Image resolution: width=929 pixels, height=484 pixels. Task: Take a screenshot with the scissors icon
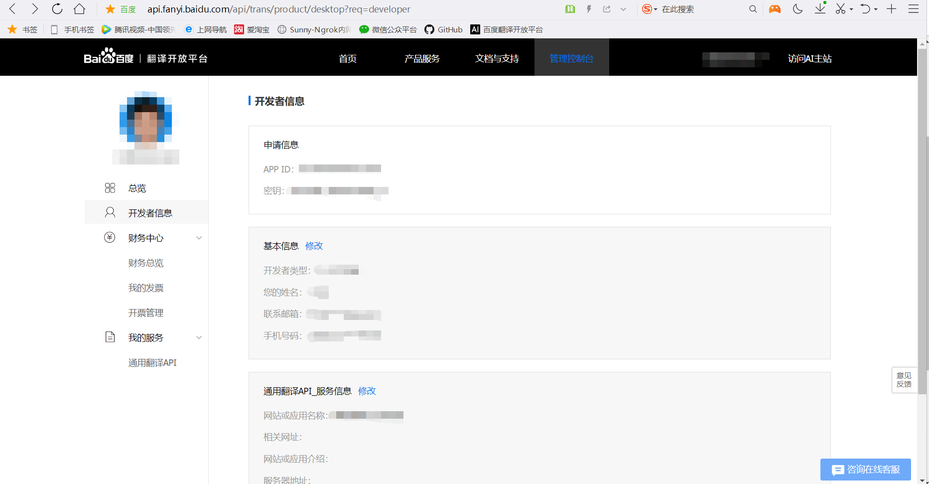click(x=840, y=9)
